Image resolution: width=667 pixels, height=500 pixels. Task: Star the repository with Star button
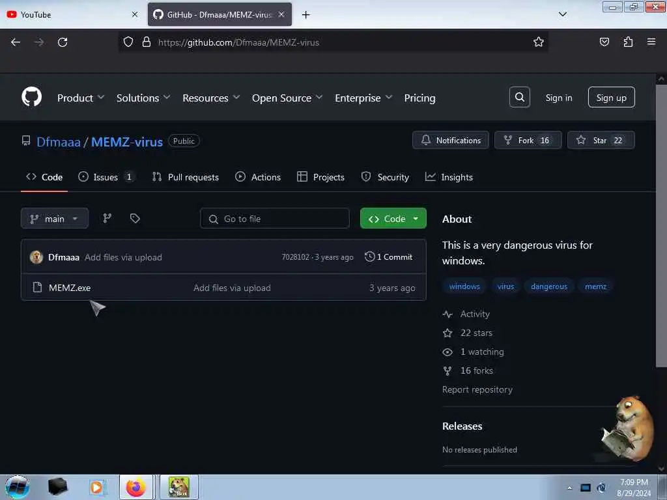[601, 140]
